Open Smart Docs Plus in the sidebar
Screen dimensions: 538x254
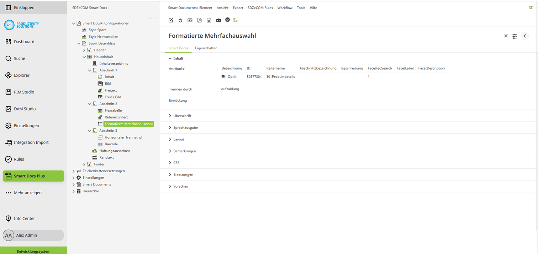coord(33,176)
